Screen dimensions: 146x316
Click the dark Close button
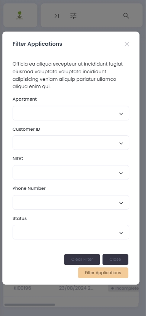116,259
